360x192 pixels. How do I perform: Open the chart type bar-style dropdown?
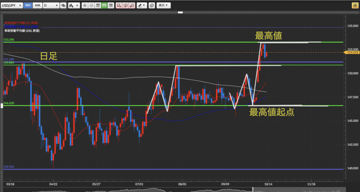[x=73, y=5]
